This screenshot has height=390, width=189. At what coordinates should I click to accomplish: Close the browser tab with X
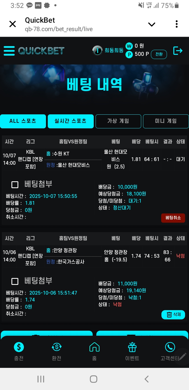tap(13, 24)
